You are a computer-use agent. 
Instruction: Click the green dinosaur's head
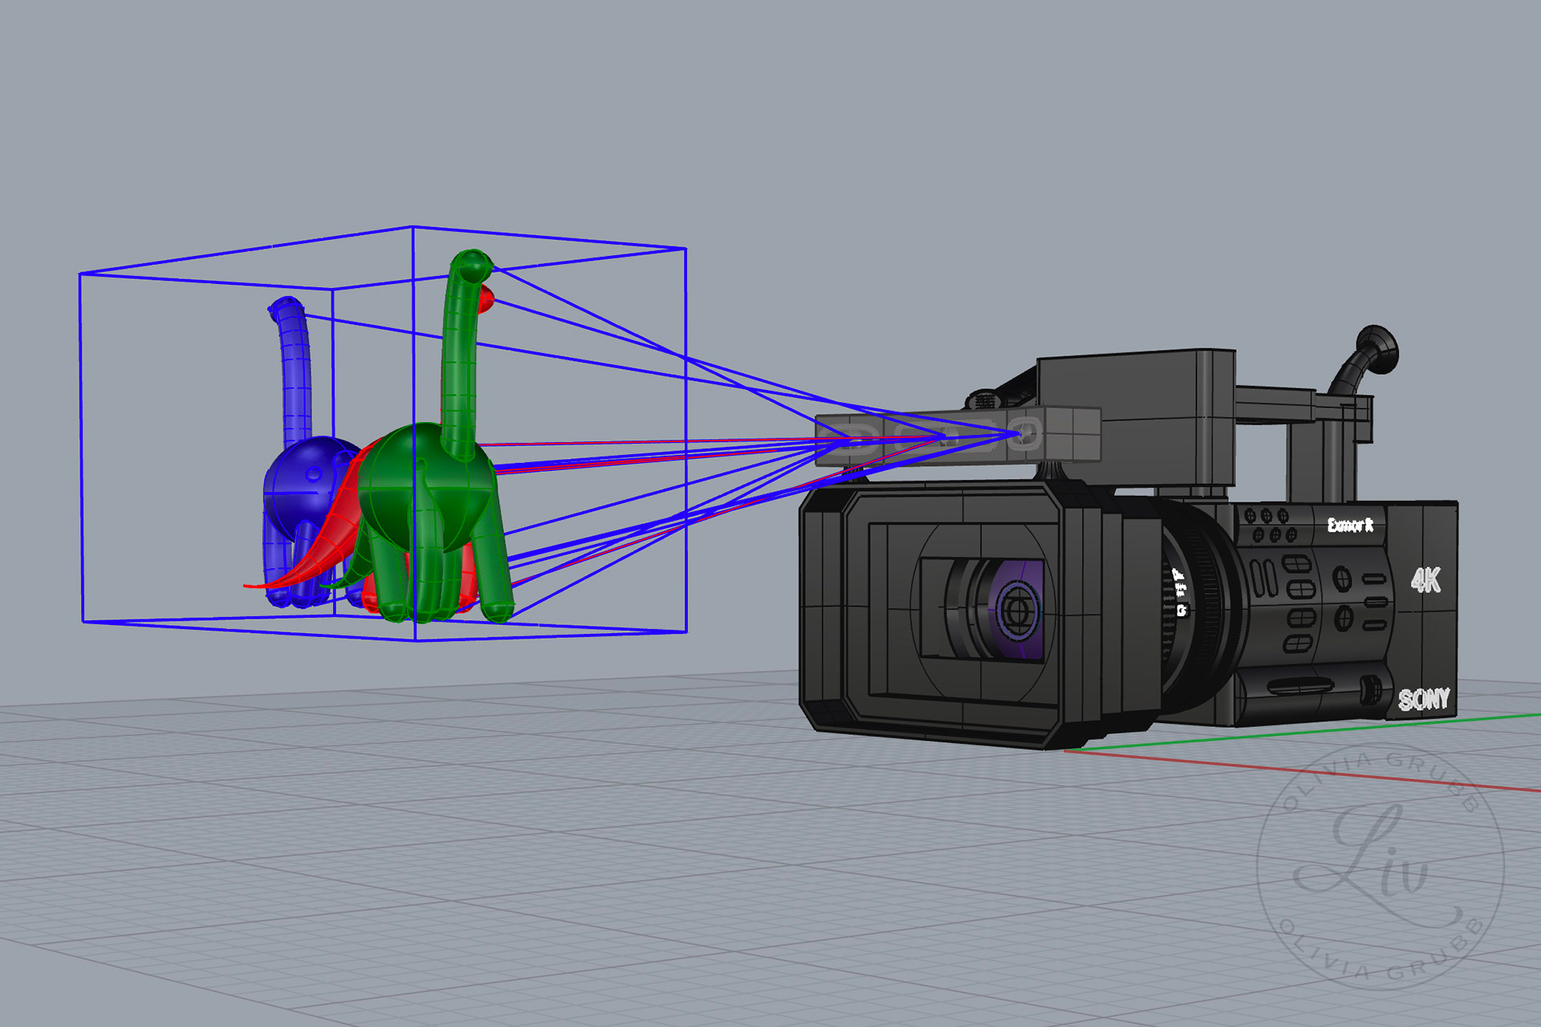tap(472, 266)
